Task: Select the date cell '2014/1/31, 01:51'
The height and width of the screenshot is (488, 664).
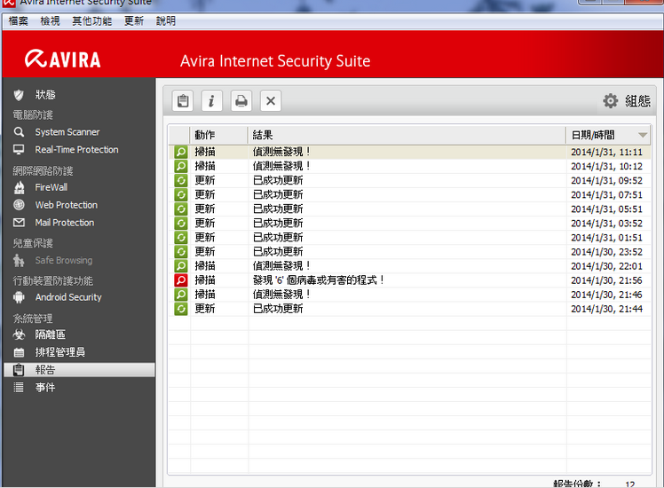Action: coord(606,238)
